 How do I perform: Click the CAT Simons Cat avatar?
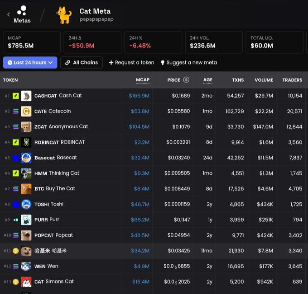point(26,282)
